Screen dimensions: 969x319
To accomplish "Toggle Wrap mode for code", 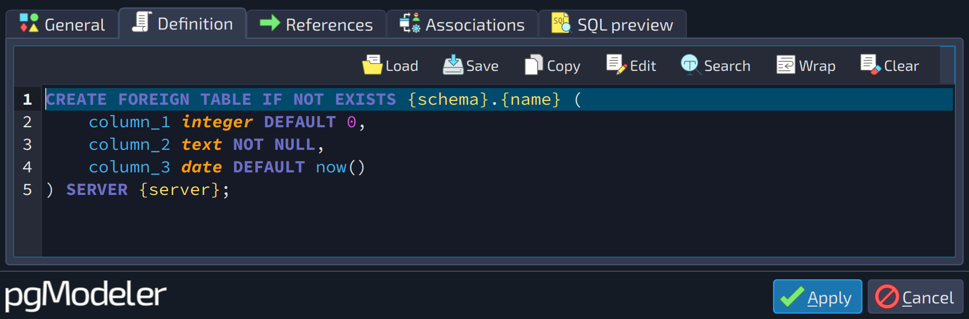I will [806, 66].
